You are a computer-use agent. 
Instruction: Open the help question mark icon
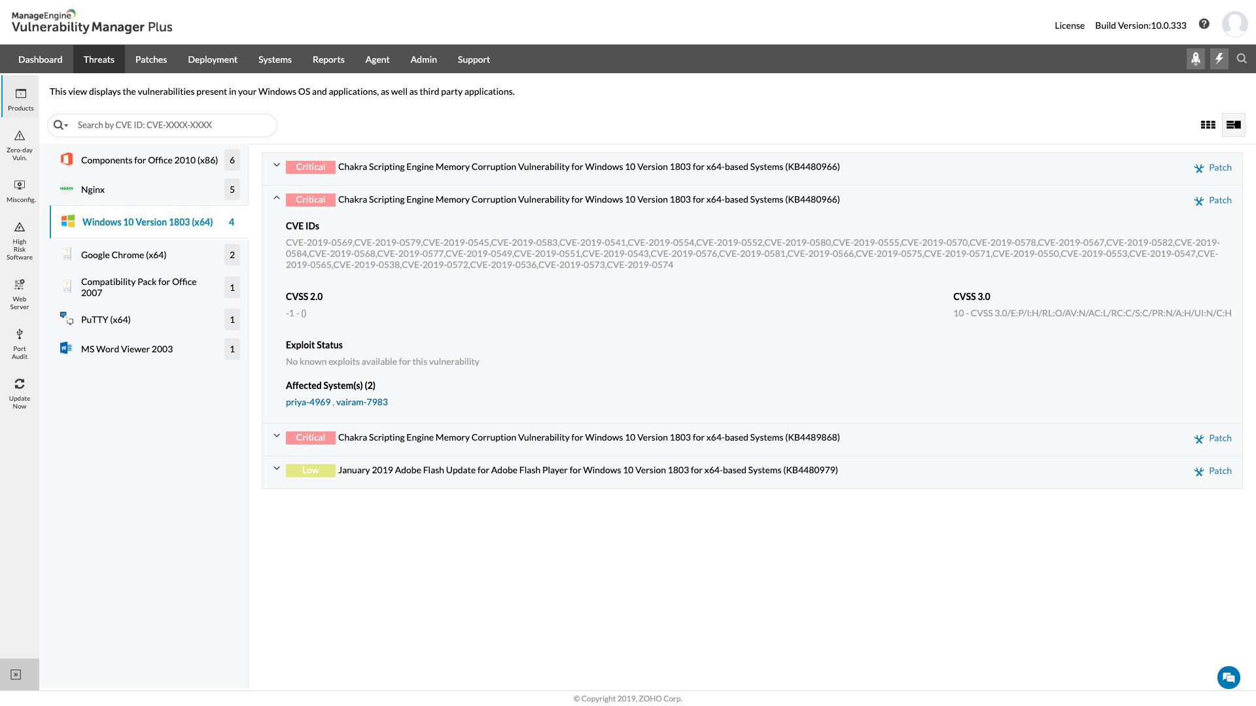click(x=1204, y=24)
